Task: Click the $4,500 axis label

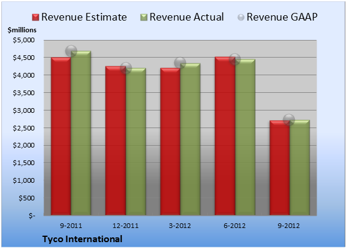Action: [x=24, y=58]
